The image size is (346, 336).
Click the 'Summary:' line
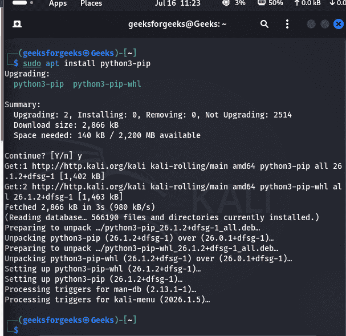click(23, 104)
